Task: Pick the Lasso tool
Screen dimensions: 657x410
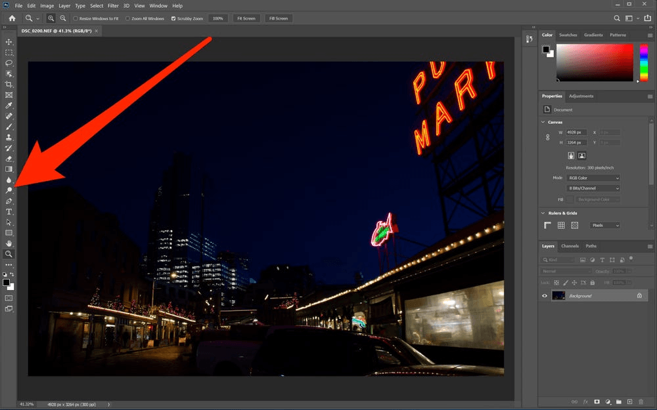Action: pyautogui.click(x=9, y=63)
